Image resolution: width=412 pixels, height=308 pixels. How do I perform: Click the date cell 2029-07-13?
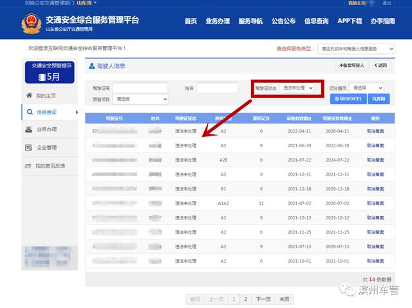pyautogui.click(x=337, y=247)
